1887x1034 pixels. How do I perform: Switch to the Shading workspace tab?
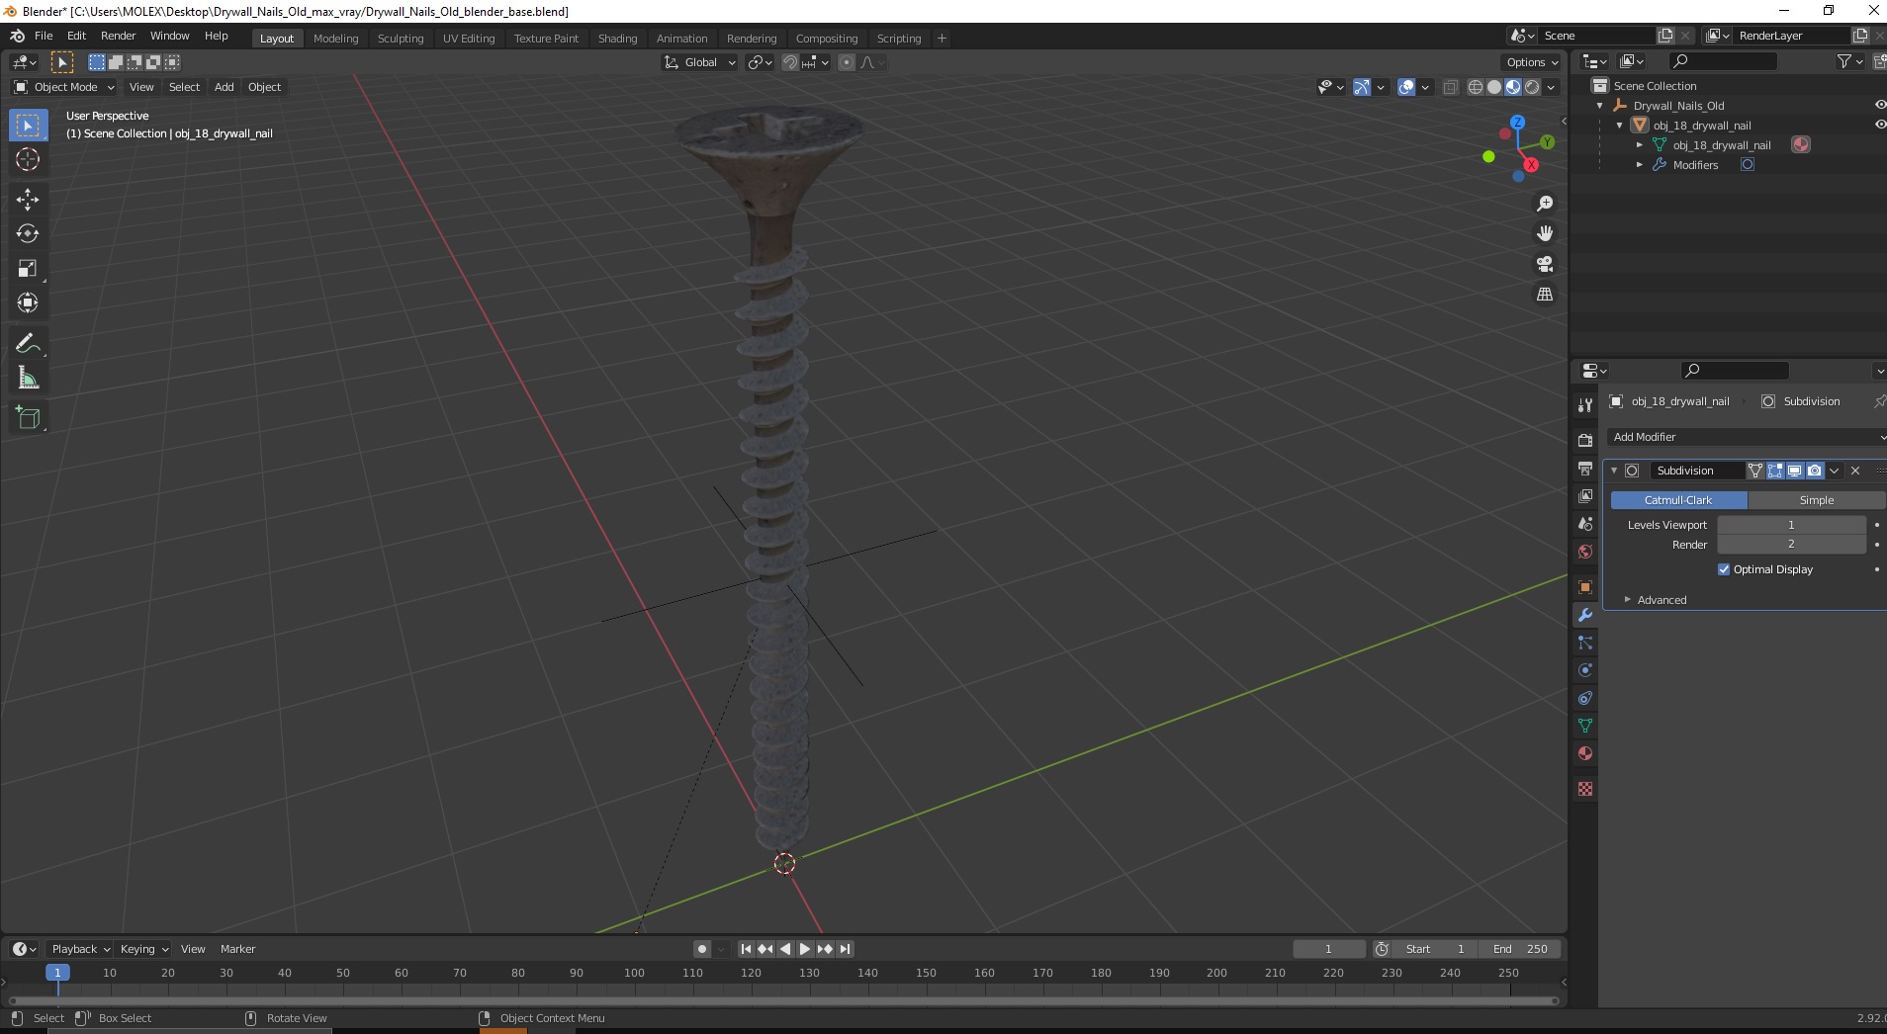617,39
